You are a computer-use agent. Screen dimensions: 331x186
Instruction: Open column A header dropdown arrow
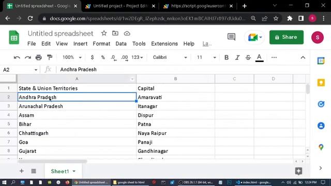point(132,79)
